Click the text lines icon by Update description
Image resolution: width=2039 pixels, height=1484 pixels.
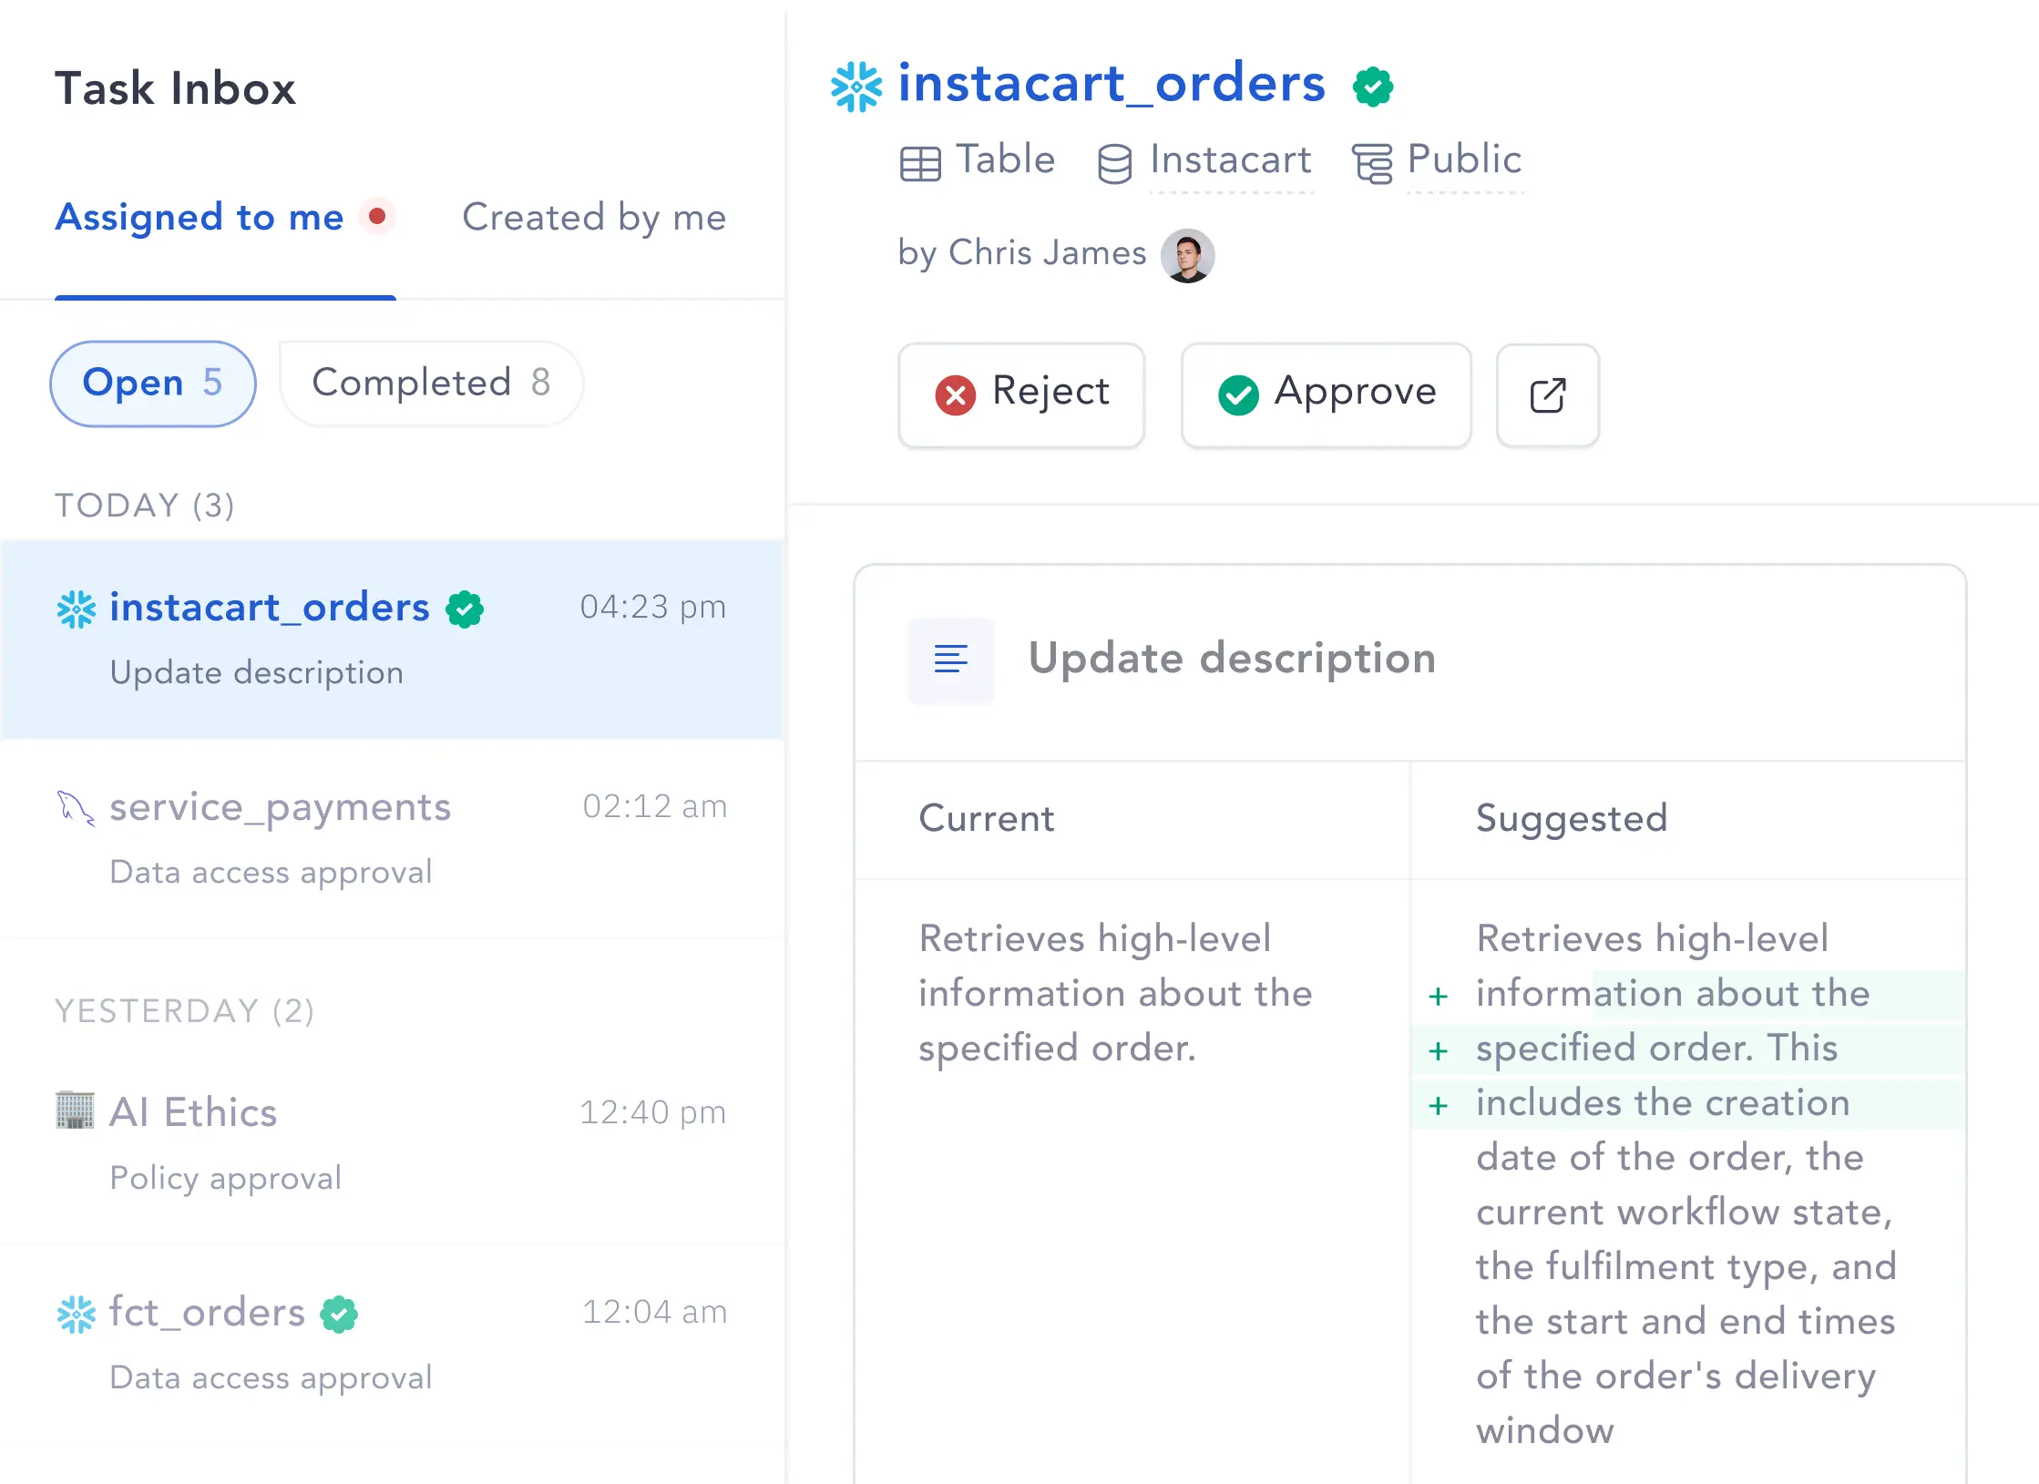click(950, 660)
